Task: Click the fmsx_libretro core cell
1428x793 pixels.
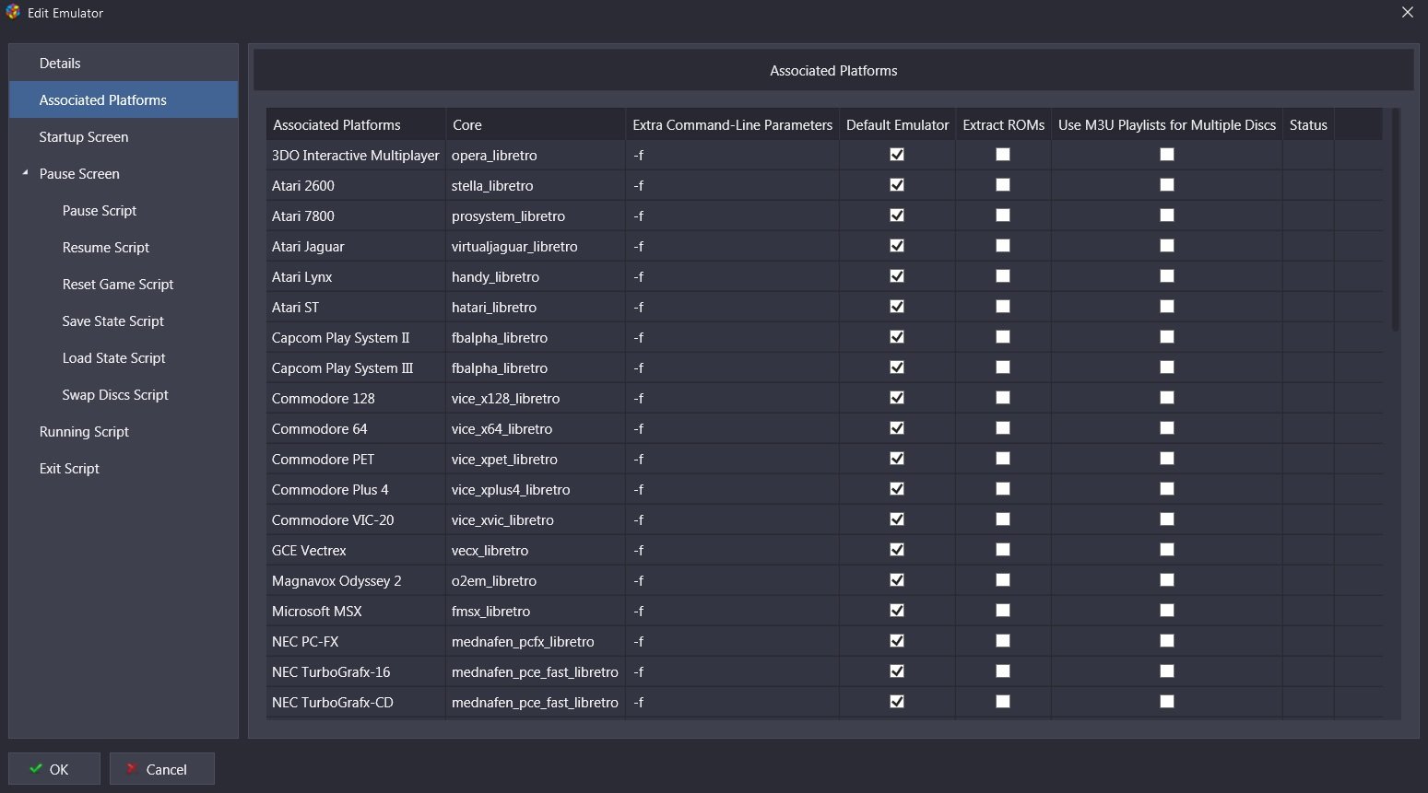Action: point(536,611)
